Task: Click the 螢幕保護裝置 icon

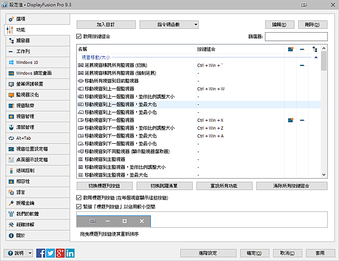Action: (11, 84)
